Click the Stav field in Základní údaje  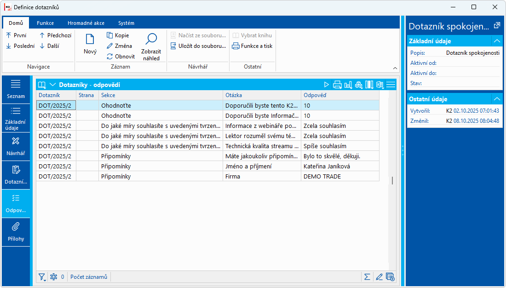tap(455, 83)
